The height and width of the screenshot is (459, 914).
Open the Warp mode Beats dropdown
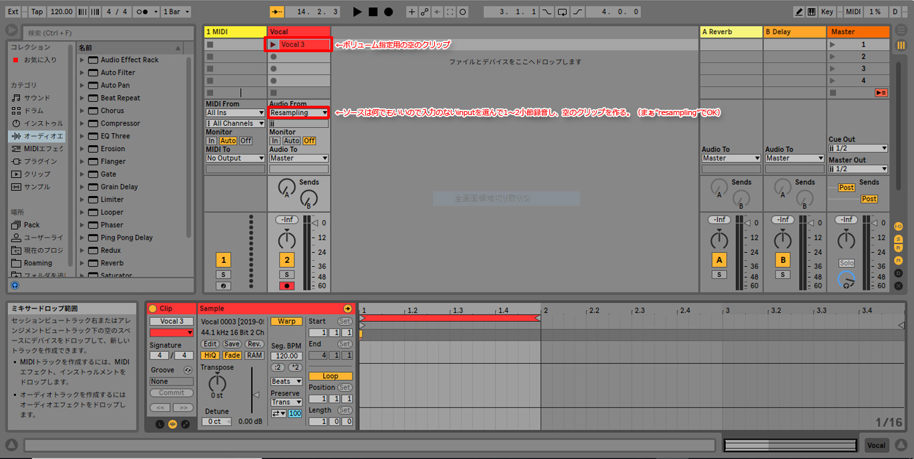point(286,381)
